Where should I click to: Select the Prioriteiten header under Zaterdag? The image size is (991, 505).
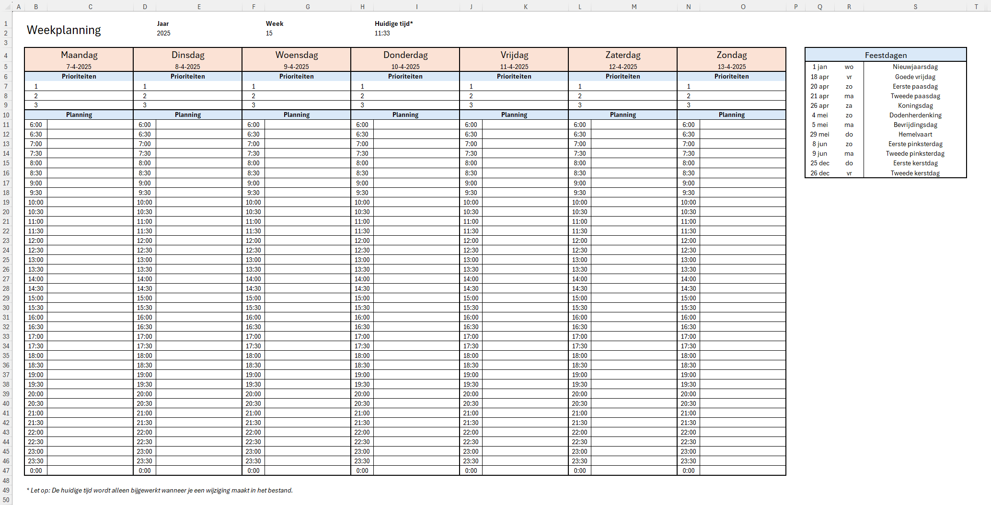[x=622, y=76]
